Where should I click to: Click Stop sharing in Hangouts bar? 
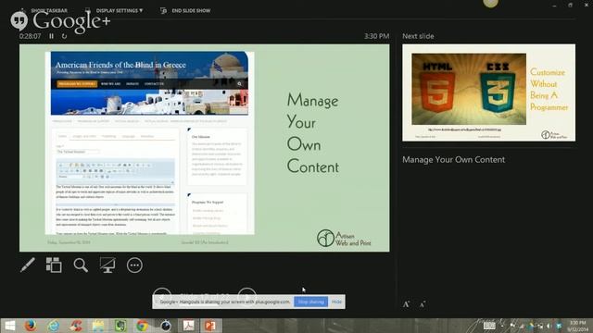click(x=311, y=302)
